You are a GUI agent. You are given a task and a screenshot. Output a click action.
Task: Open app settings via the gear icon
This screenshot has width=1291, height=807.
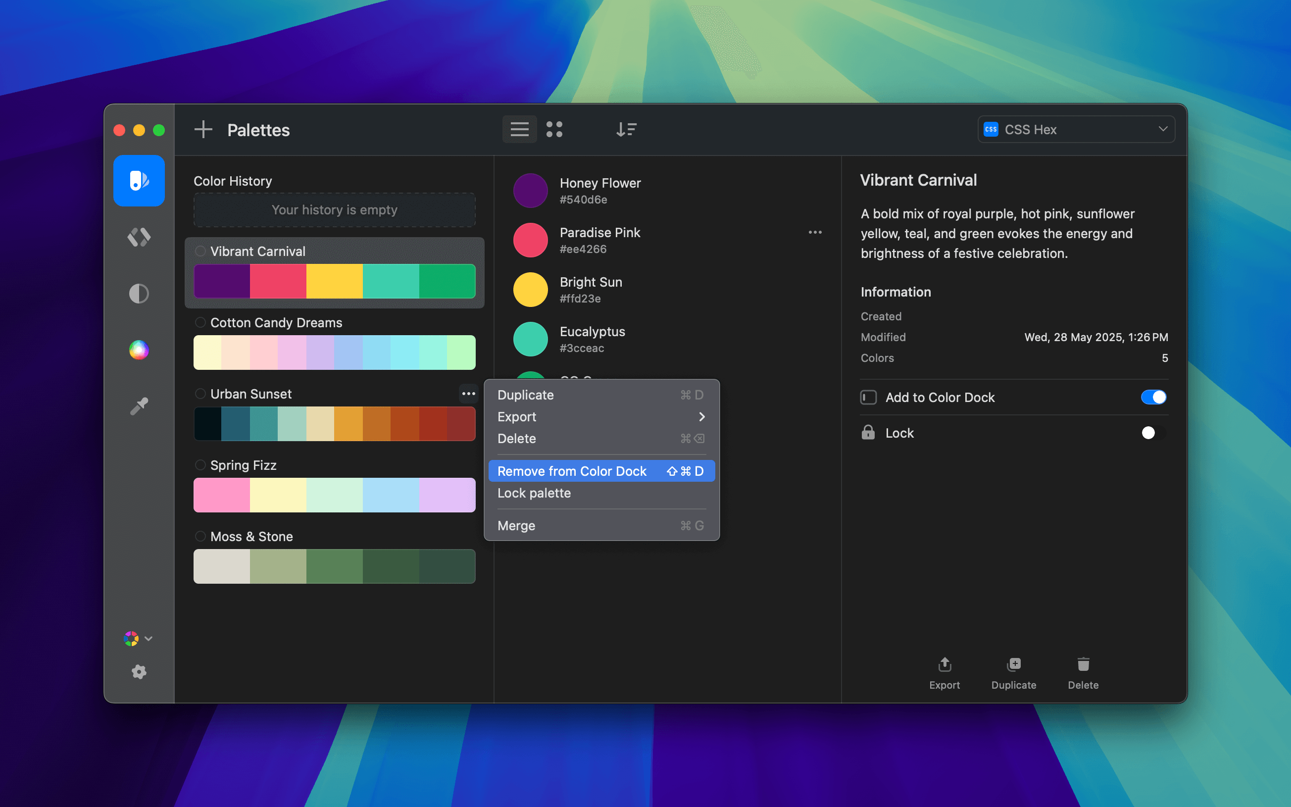click(x=139, y=672)
